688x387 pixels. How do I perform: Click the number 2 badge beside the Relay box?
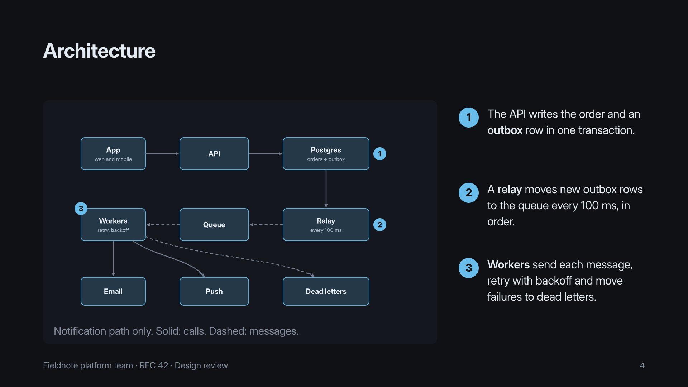click(x=380, y=225)
